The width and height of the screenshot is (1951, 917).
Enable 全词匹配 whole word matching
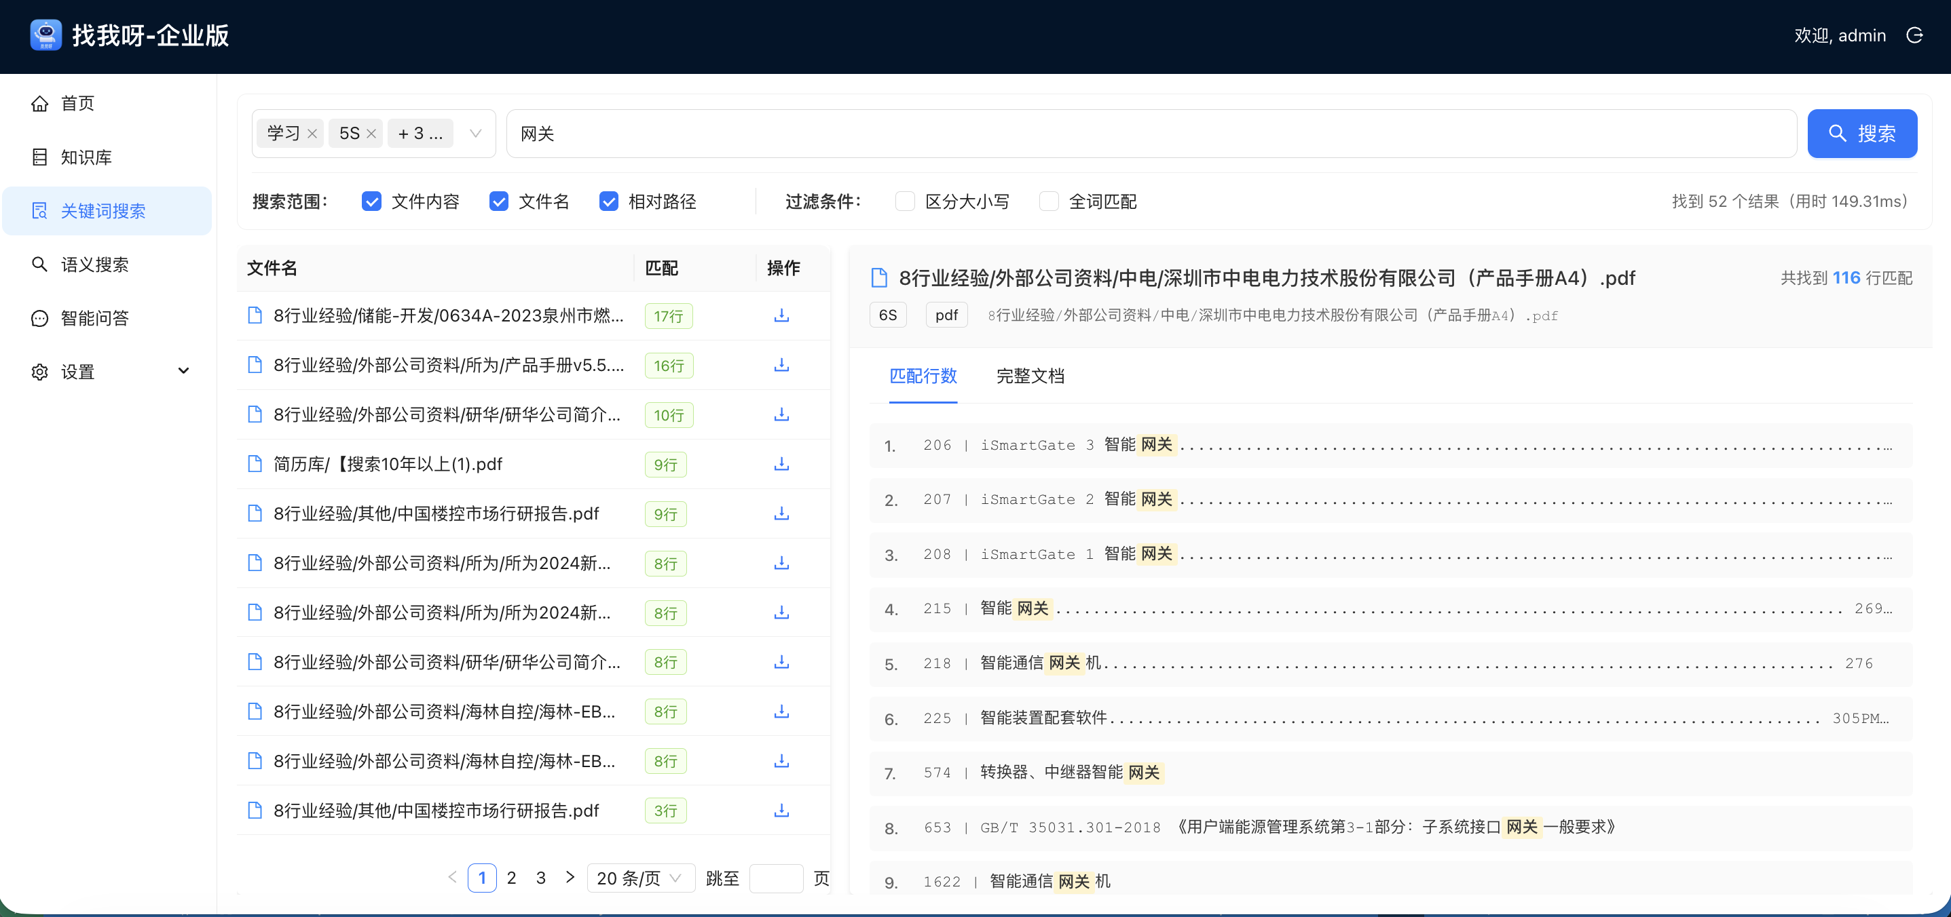pyautogui.click(x=1049, y=201)
